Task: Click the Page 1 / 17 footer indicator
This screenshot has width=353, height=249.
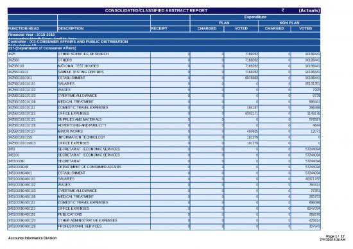Action: tap(335, 236)
